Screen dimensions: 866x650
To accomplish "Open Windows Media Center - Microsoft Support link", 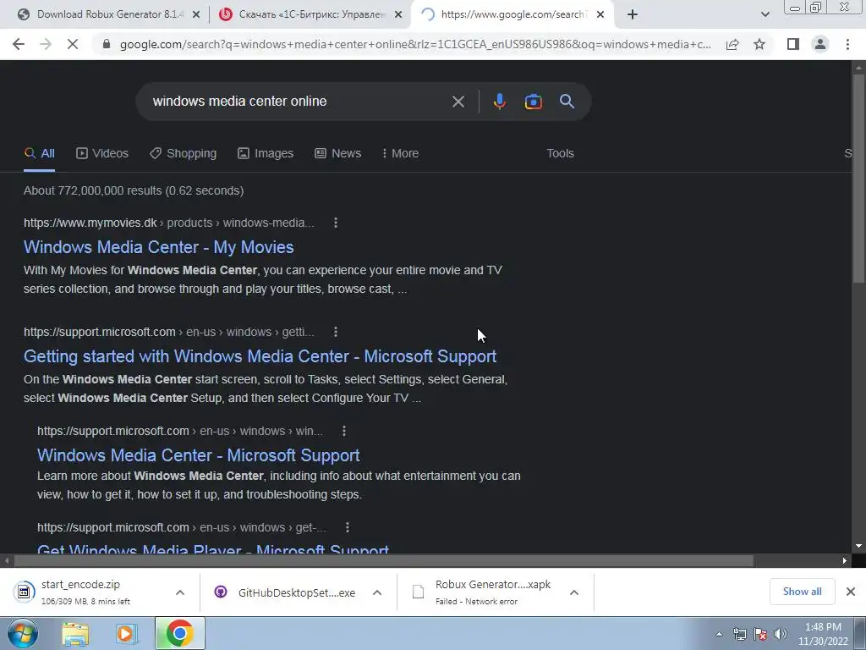I will pos(198,454).
